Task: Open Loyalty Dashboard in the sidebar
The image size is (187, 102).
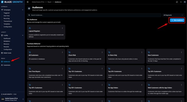Action: coord(7,39)
